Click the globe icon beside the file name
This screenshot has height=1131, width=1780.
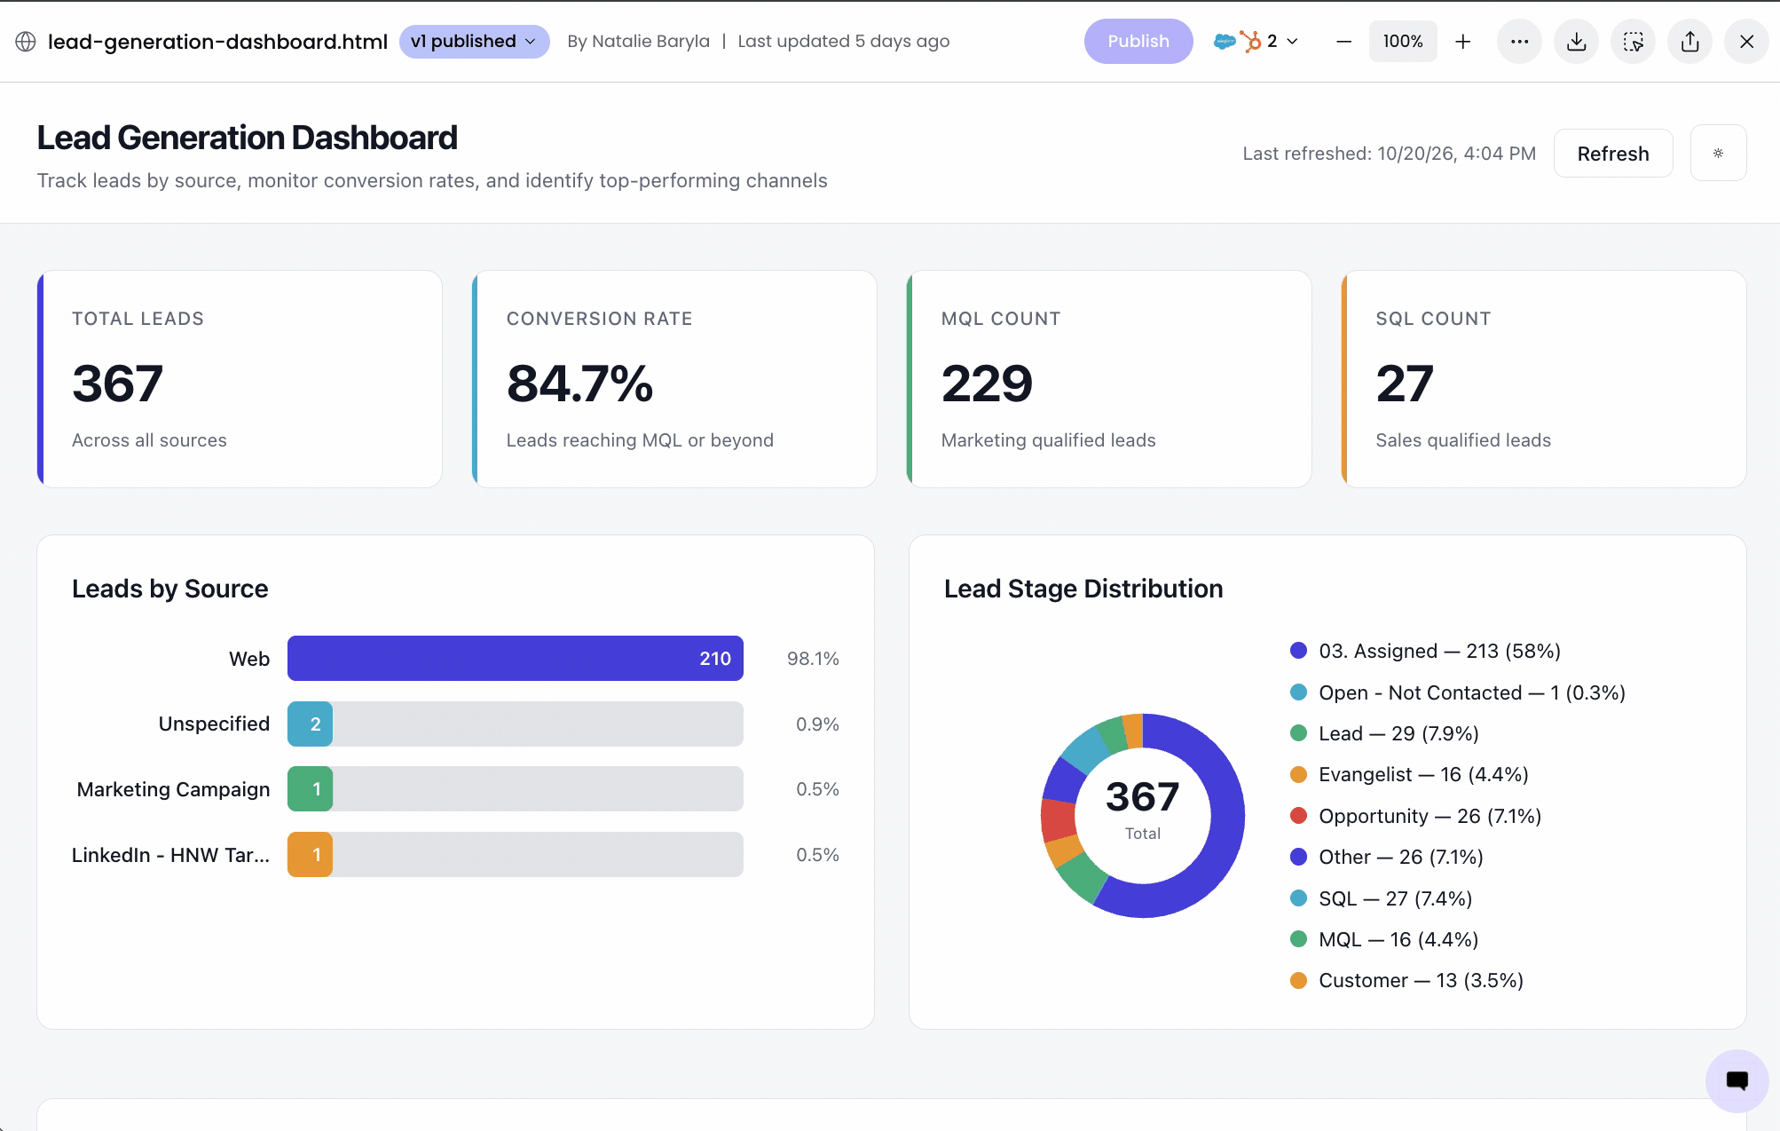point(26,42)
